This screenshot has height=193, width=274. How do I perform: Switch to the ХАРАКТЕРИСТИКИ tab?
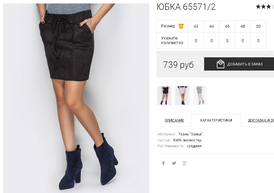tap(216, 120)
